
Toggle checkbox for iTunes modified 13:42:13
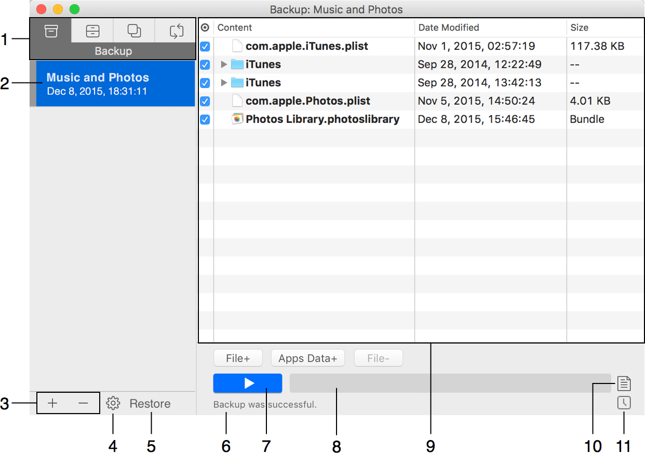205,83
